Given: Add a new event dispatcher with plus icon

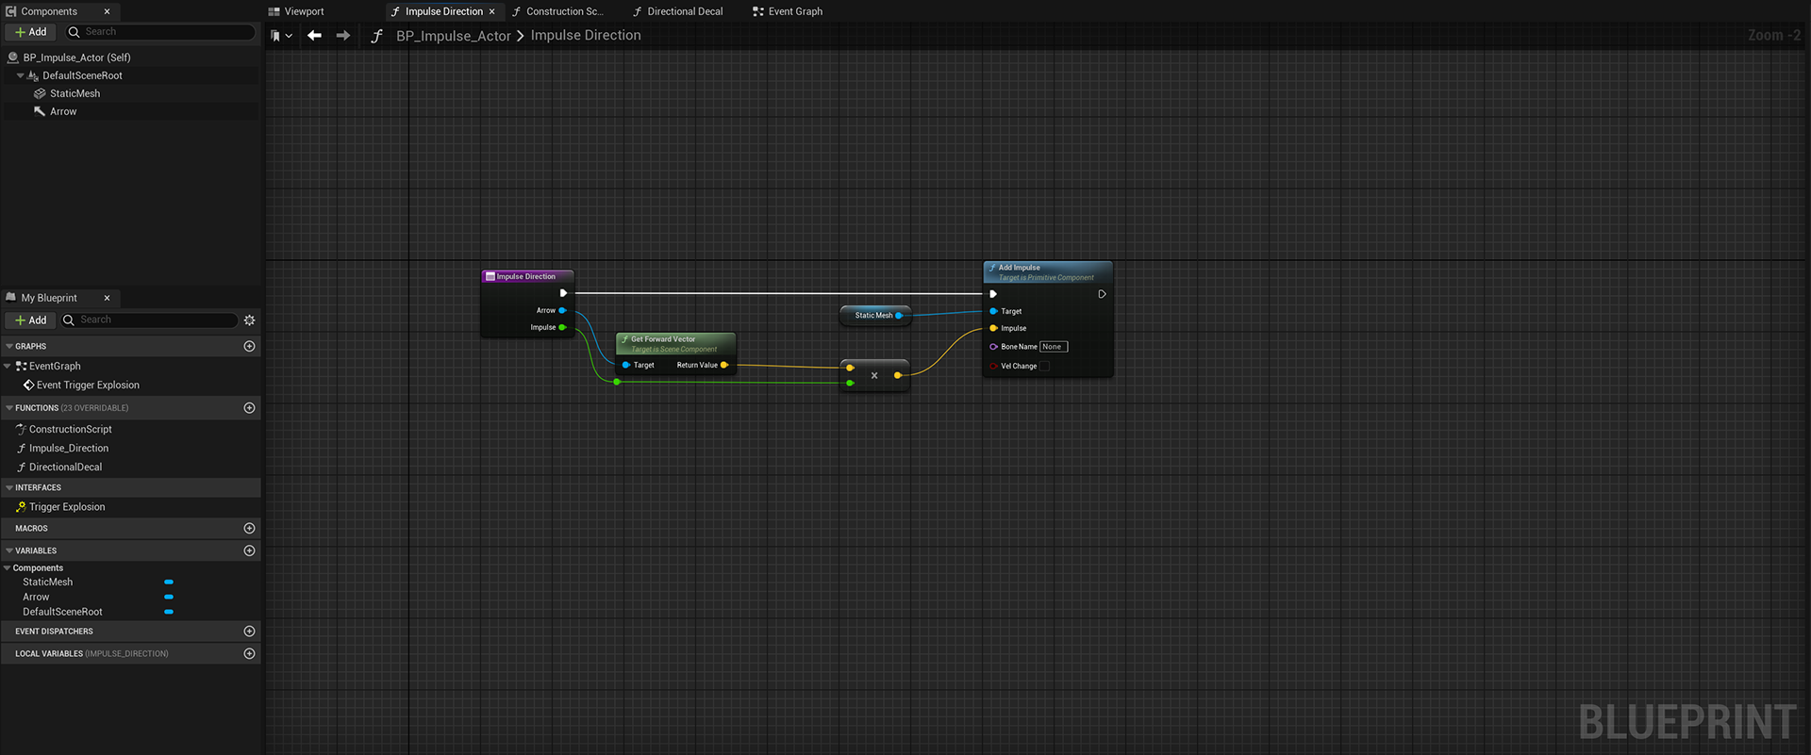Looking at the screenshot, I should (x=249, y=632).
